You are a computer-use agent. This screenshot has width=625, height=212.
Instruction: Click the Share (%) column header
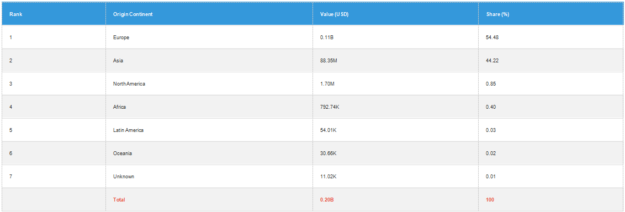[551, 14]
